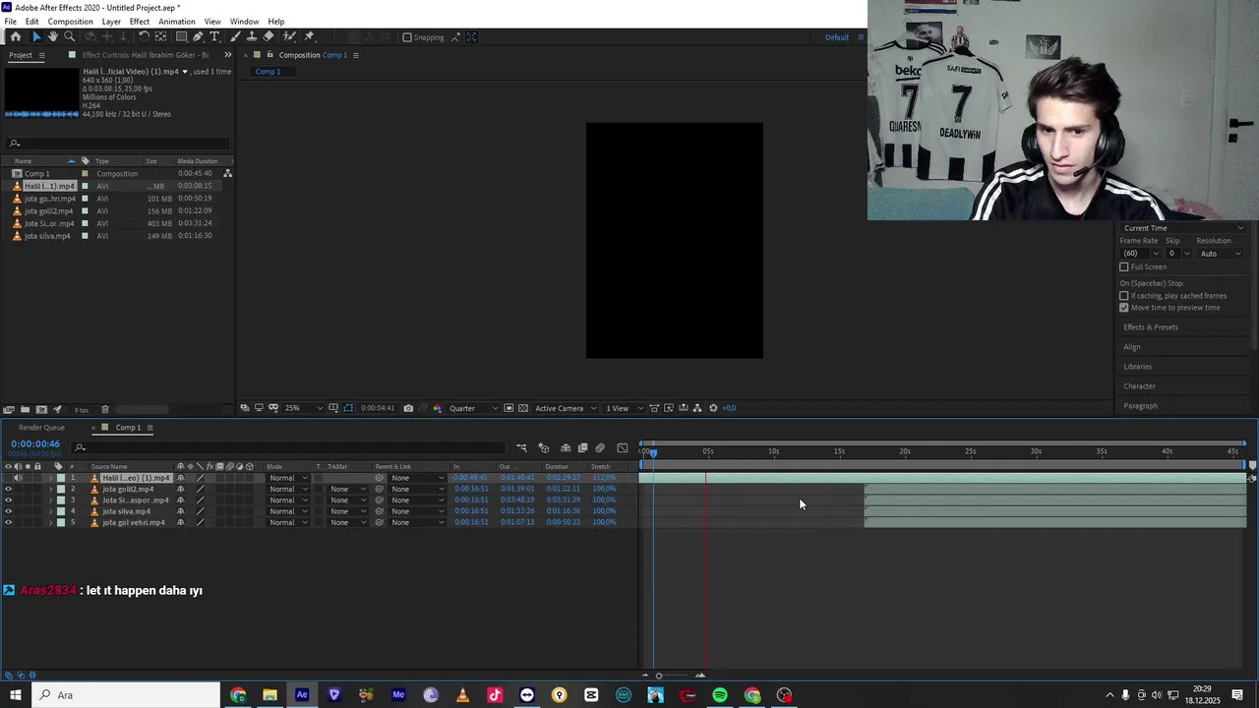Expand the Paragraph panel
This screenshot has width=1259, height=708.
click(x=1141, y=405)
